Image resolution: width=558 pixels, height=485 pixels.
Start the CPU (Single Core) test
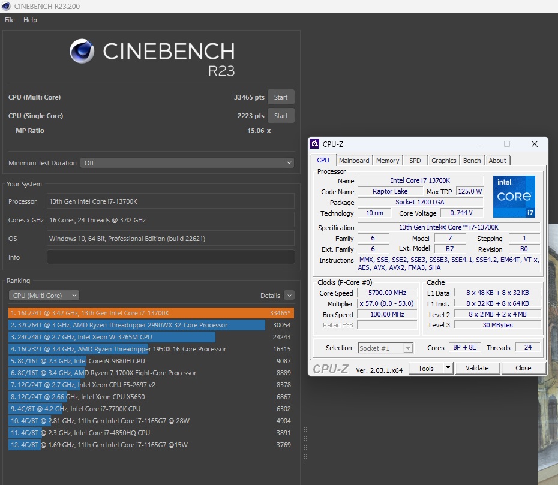(281, 116)
